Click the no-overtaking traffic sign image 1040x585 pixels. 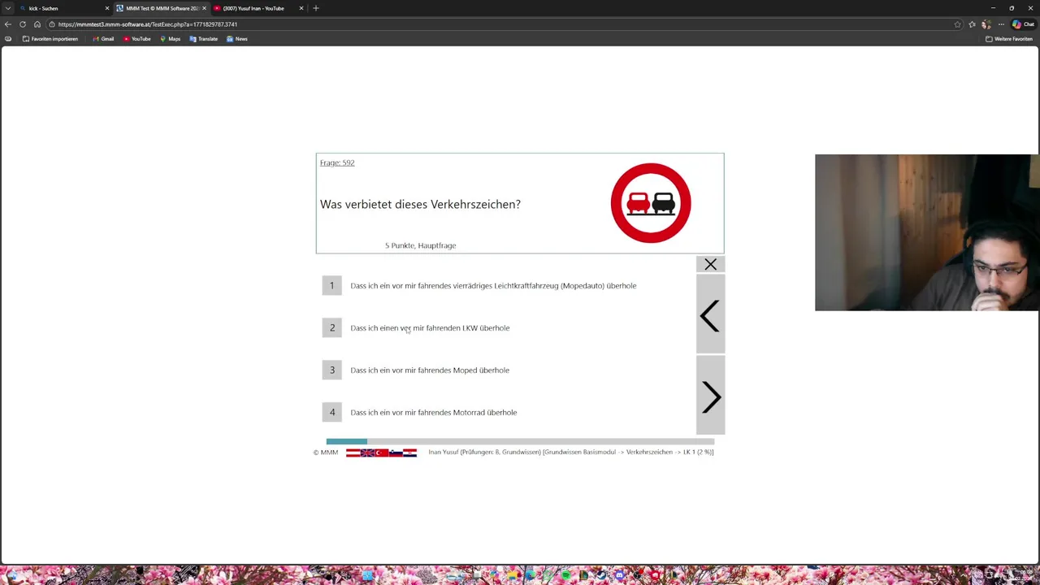(651, 203)
